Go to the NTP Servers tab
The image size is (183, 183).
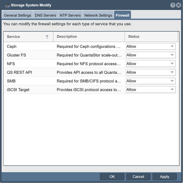coord(70,15)
